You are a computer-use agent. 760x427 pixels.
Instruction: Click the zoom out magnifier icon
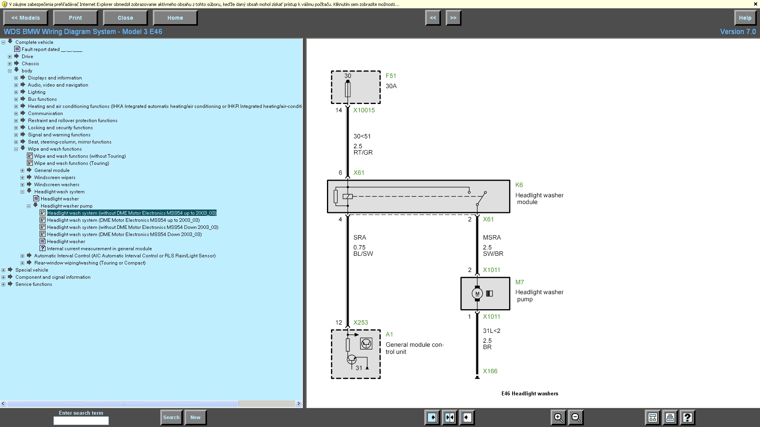(x=576, y=418)
